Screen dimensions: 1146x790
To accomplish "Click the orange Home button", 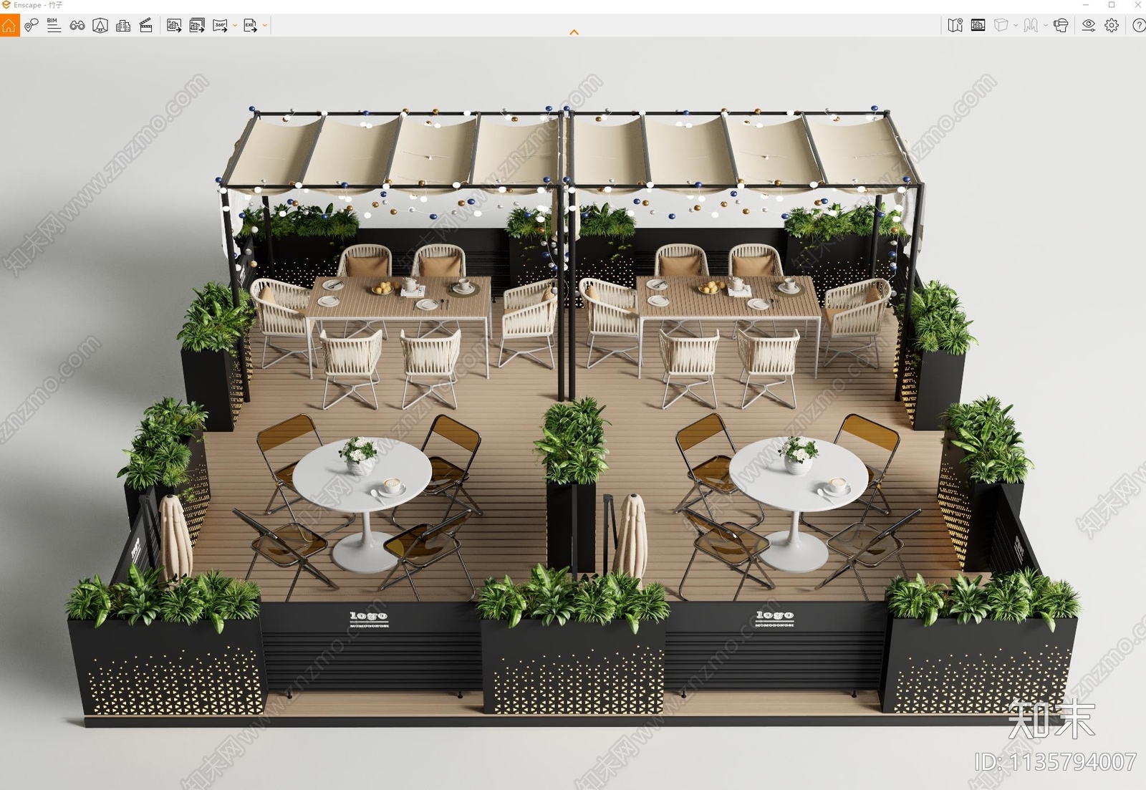I will (x=9, y=26).
